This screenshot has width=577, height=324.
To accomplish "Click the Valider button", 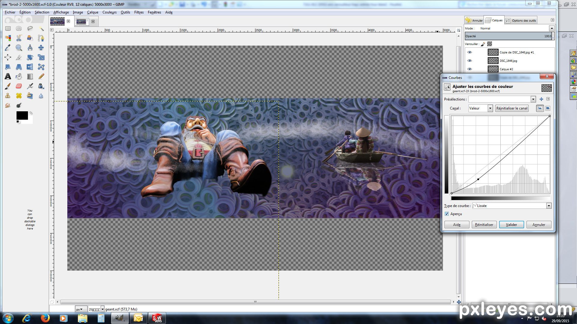I will tap(511, 225).
